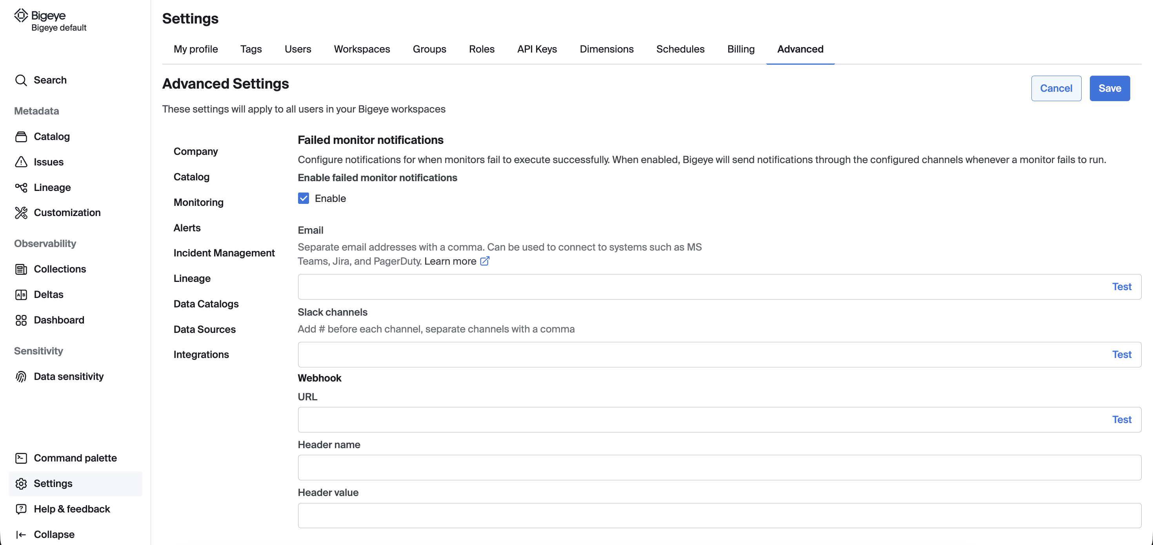
Task: Click the Customization tools icon
Action: pos(21,213)
